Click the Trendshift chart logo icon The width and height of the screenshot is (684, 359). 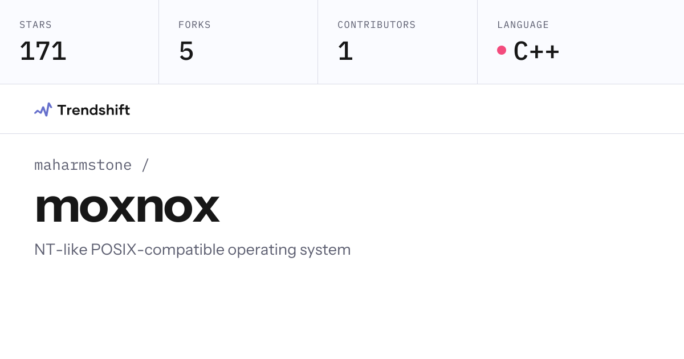click(43, 109)
